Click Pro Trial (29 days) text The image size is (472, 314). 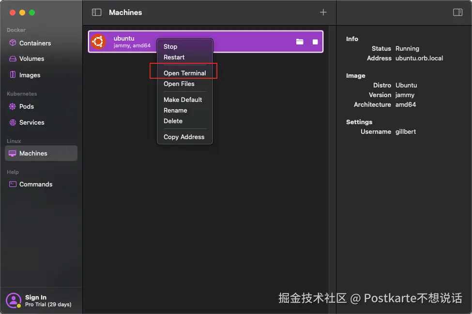[x=48, y=304]
